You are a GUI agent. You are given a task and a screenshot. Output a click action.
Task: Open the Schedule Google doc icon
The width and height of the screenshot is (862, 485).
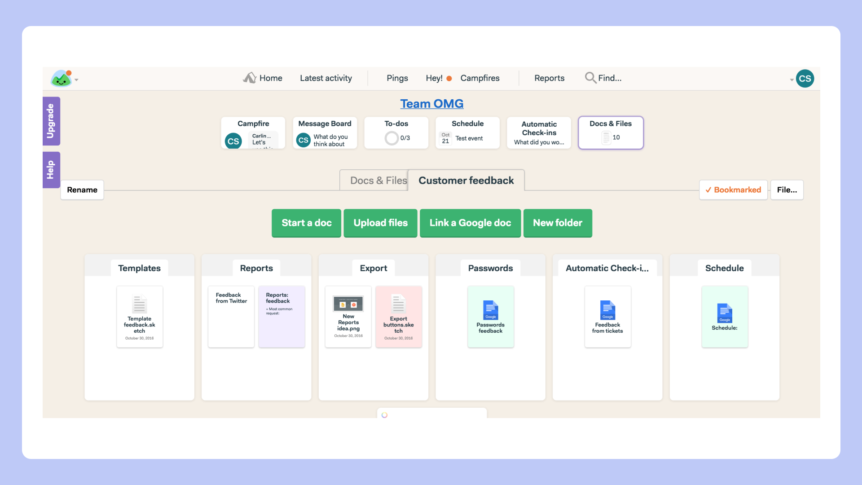[x=724, y=313]
